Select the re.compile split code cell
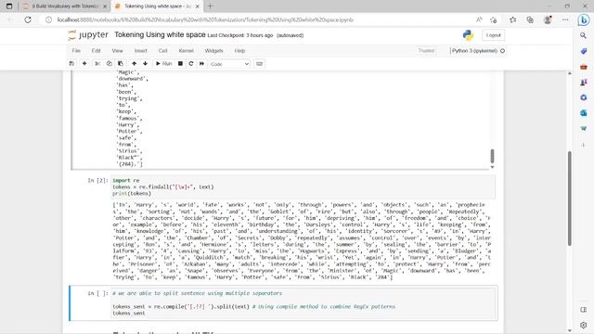The width and height of the screenshot is (594, 334). click(x=303, y=303)
